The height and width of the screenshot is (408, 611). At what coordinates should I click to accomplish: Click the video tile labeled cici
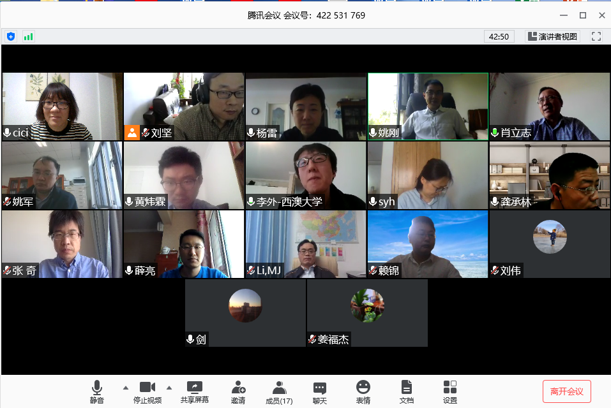[x=63, y=106]
